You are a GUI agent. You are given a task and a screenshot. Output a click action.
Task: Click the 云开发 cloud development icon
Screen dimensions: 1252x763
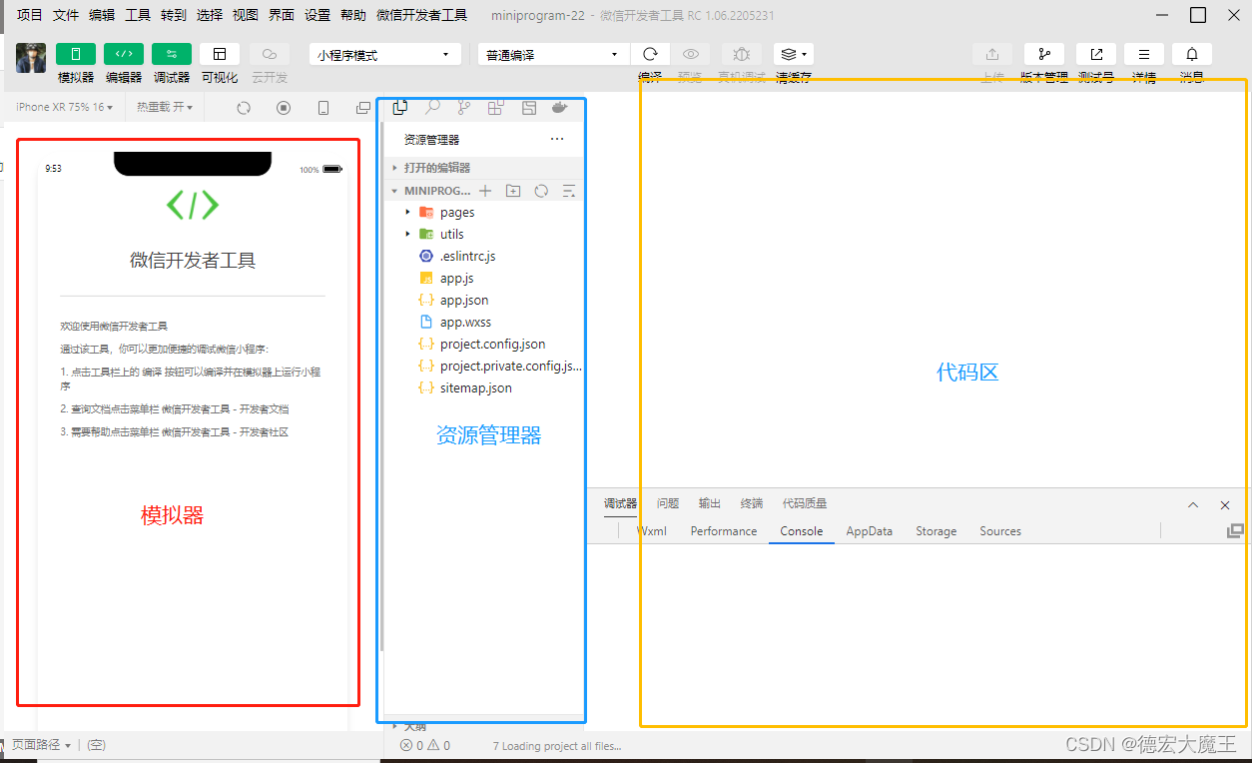coord(270,54)
